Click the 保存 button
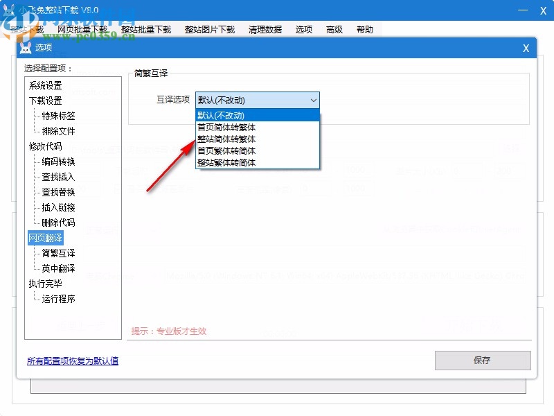 coord(482,361)
